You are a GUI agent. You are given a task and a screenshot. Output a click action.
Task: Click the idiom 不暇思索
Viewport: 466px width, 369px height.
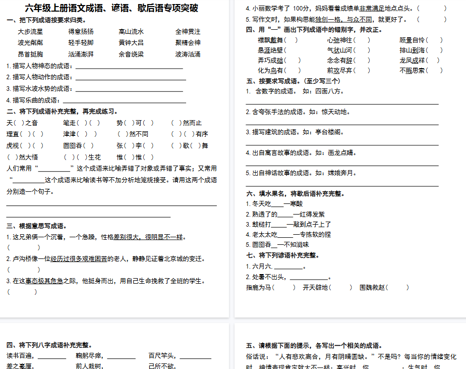tap(412, 71)
